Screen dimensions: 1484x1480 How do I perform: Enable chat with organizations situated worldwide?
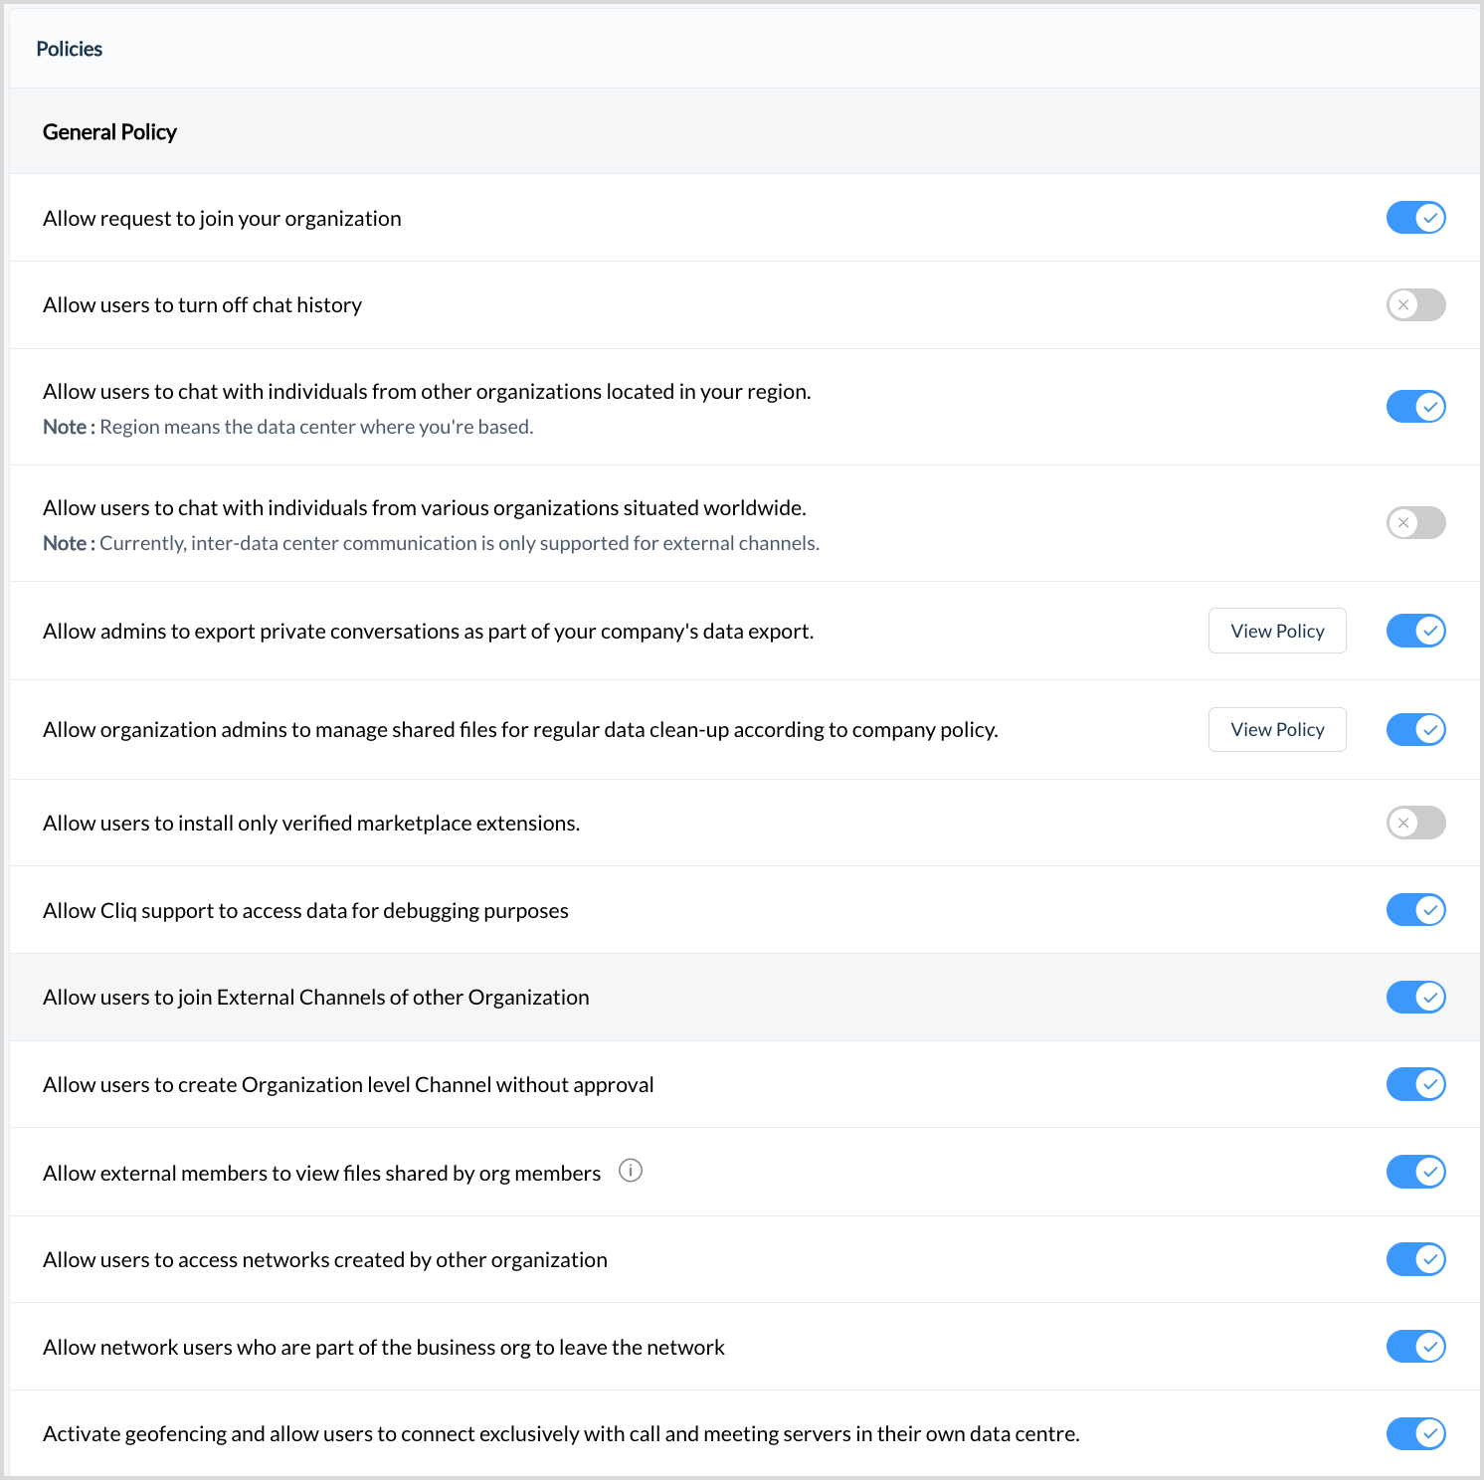[1415, 523]
